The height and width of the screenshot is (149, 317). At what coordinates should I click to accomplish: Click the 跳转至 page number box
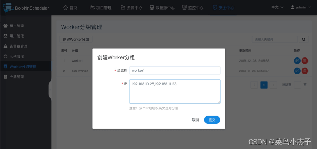[x=297, y=85]
